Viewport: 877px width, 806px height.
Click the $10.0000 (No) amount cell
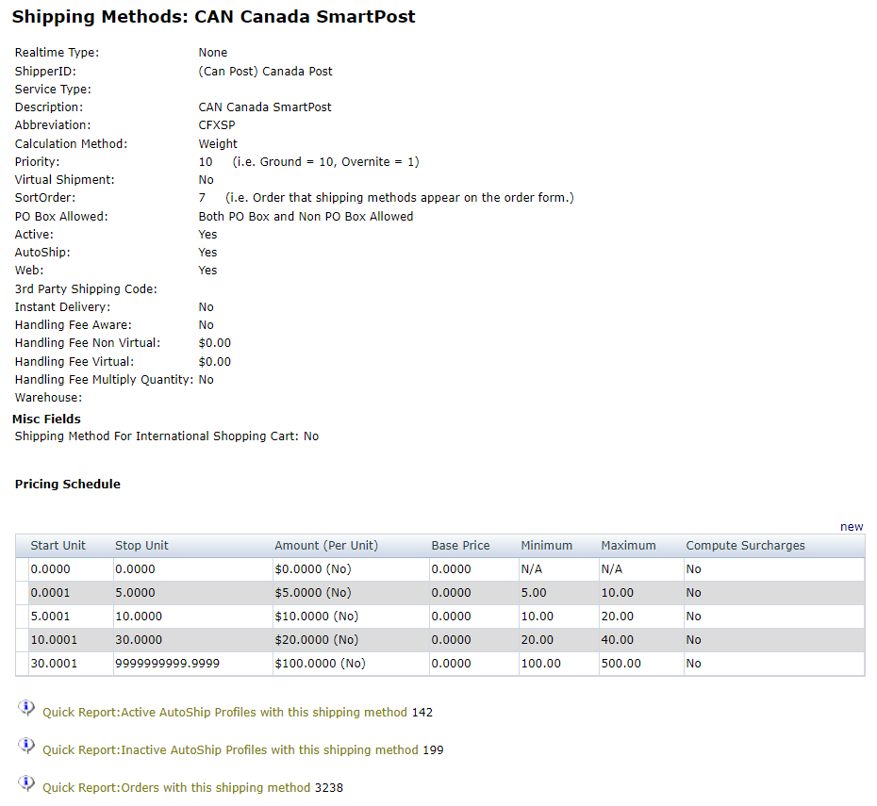(x=316, y=617)
